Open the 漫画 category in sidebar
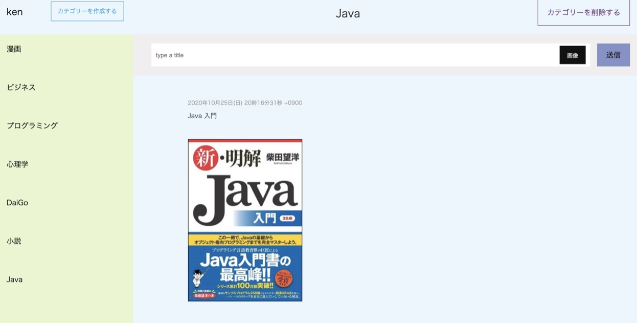This screenshot has height=323, width=637. click(x=14, y=49)
